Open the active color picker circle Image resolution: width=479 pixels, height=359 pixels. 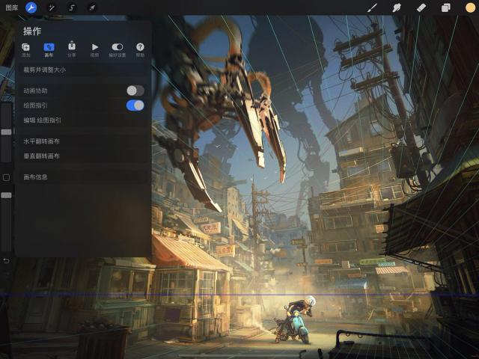point(470,7)
